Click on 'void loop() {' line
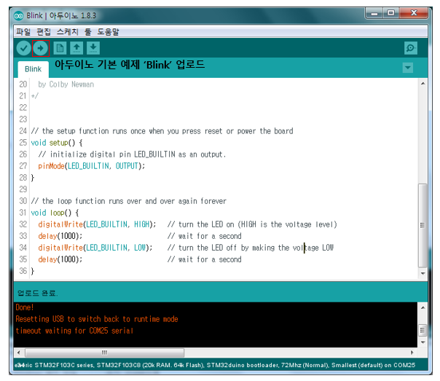The image size is (440, 381). (55, 213)
